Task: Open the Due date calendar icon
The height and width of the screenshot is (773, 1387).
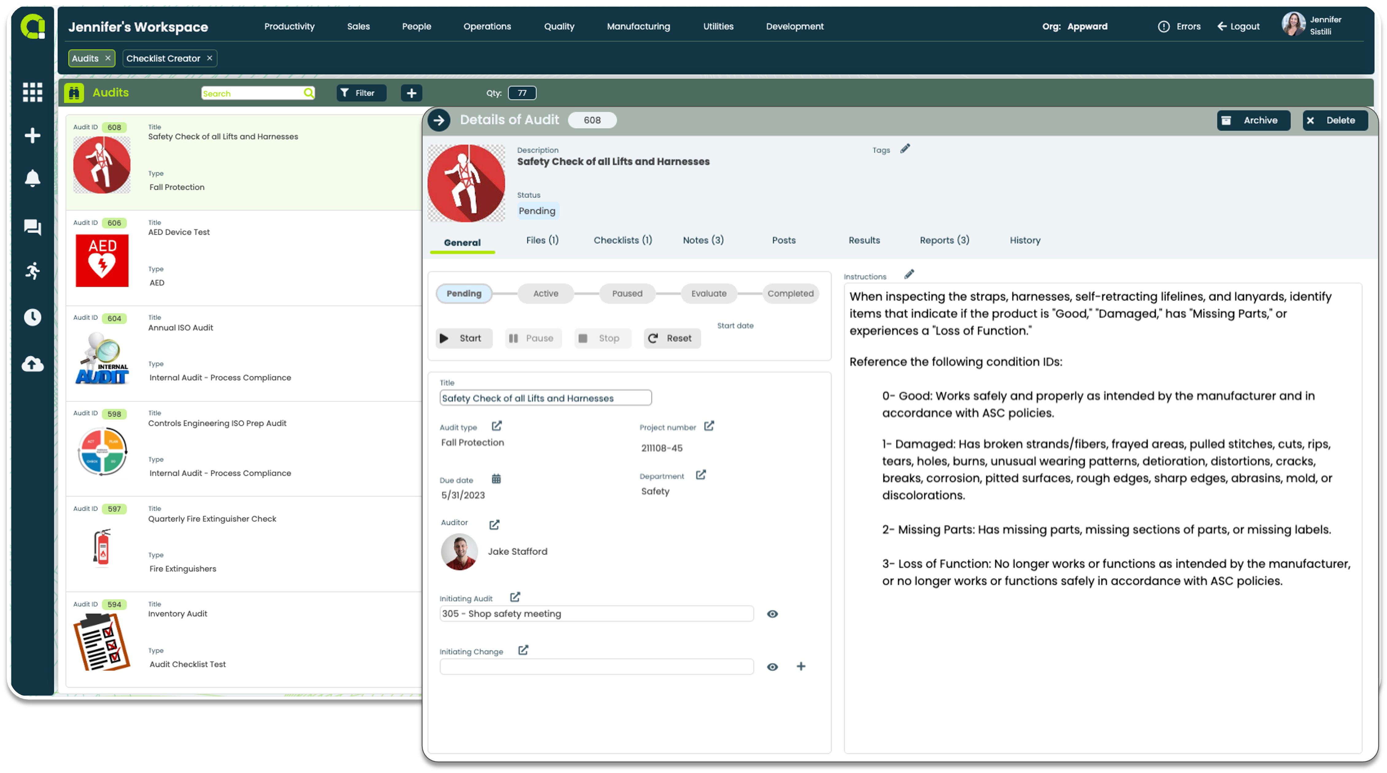Action: click(x=496, y=479)
